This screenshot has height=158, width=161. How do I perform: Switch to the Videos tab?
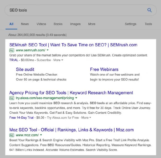click(x=41, y=24)
